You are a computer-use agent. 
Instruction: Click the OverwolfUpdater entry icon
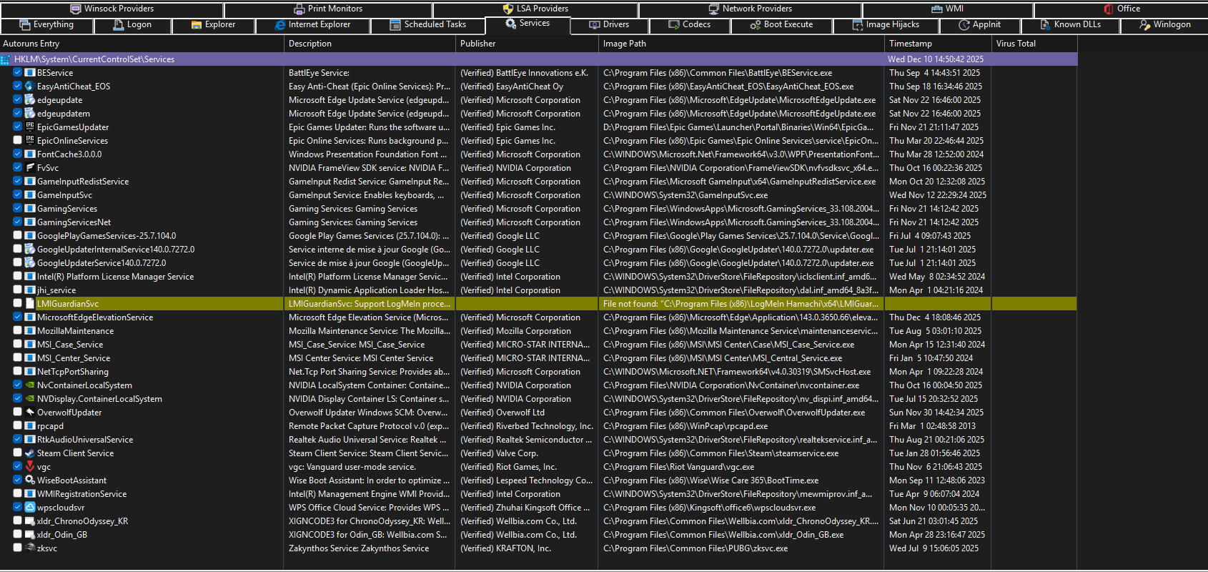coord(30,413)
